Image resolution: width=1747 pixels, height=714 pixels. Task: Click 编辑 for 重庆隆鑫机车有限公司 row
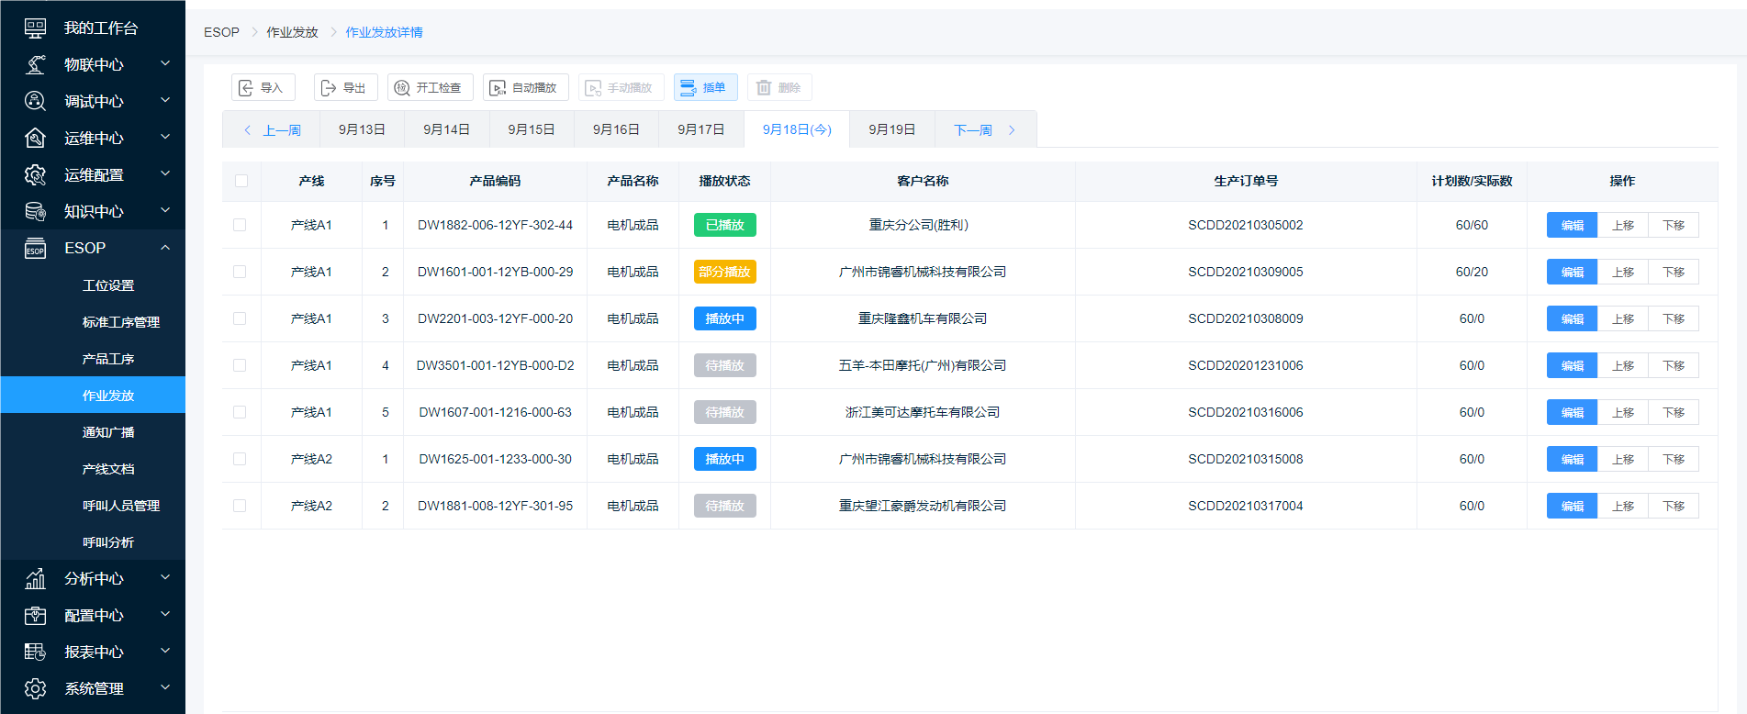click(x=1572, y=318)
